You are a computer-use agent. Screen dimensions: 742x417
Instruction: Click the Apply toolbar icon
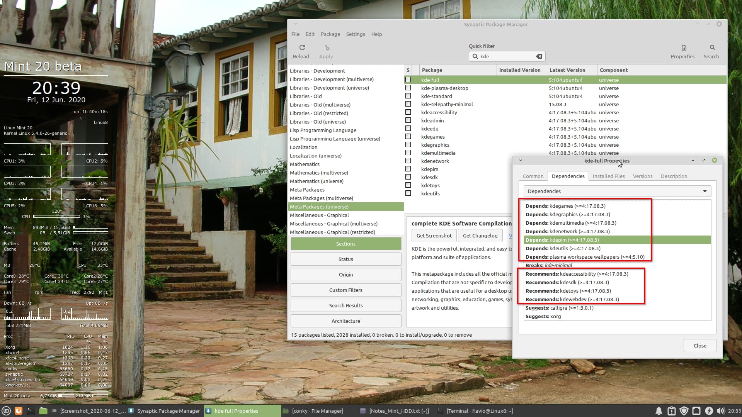click(327, 48)
